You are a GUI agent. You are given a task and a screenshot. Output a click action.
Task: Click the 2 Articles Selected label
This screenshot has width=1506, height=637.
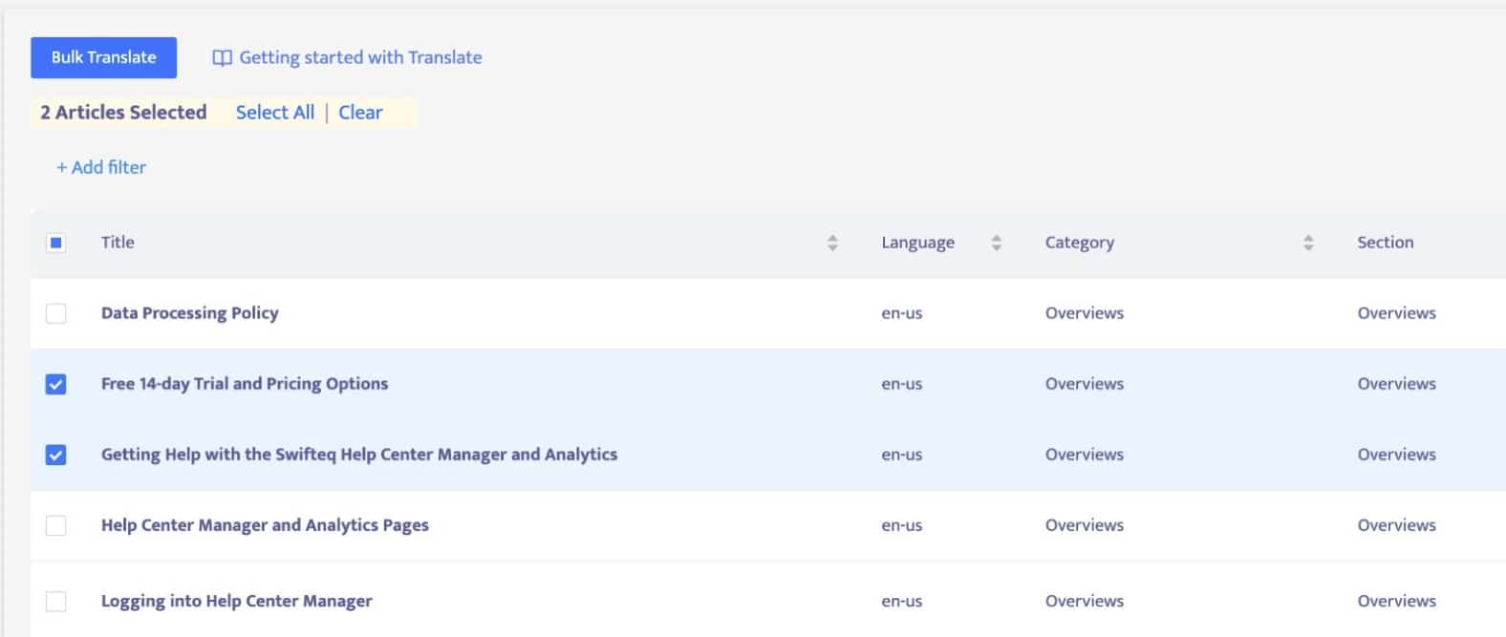pyautogui.click(x=123, y=113)
